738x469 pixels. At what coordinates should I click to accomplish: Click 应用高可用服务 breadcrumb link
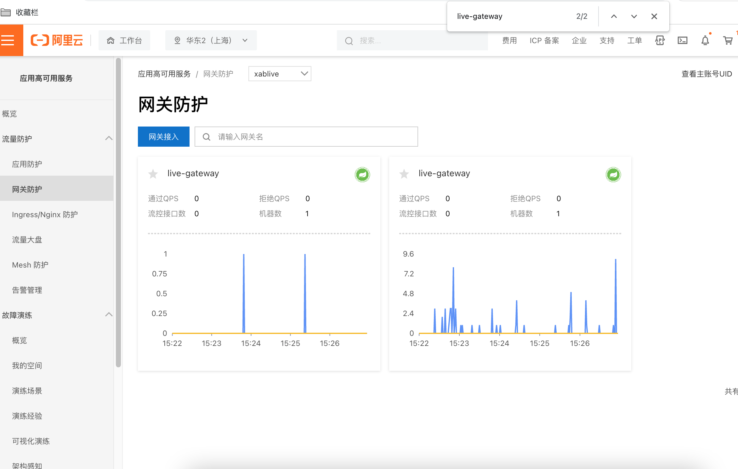coord(164,74)
